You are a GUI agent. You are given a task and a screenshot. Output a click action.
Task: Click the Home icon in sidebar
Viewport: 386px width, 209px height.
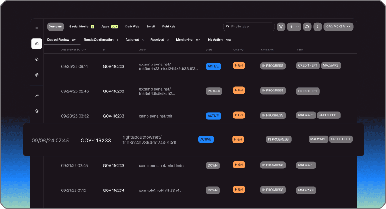pyautogui.click(x=37, y=44)
